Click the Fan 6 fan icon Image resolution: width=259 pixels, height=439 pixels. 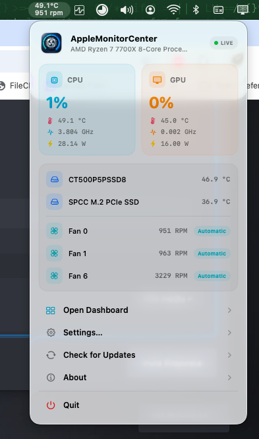[55, 276]
